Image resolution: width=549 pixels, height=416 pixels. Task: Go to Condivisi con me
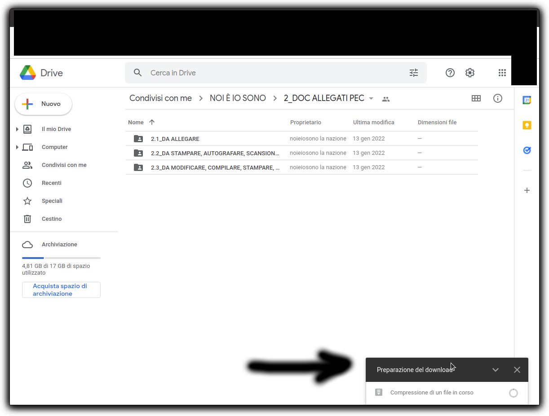(64, 165)
